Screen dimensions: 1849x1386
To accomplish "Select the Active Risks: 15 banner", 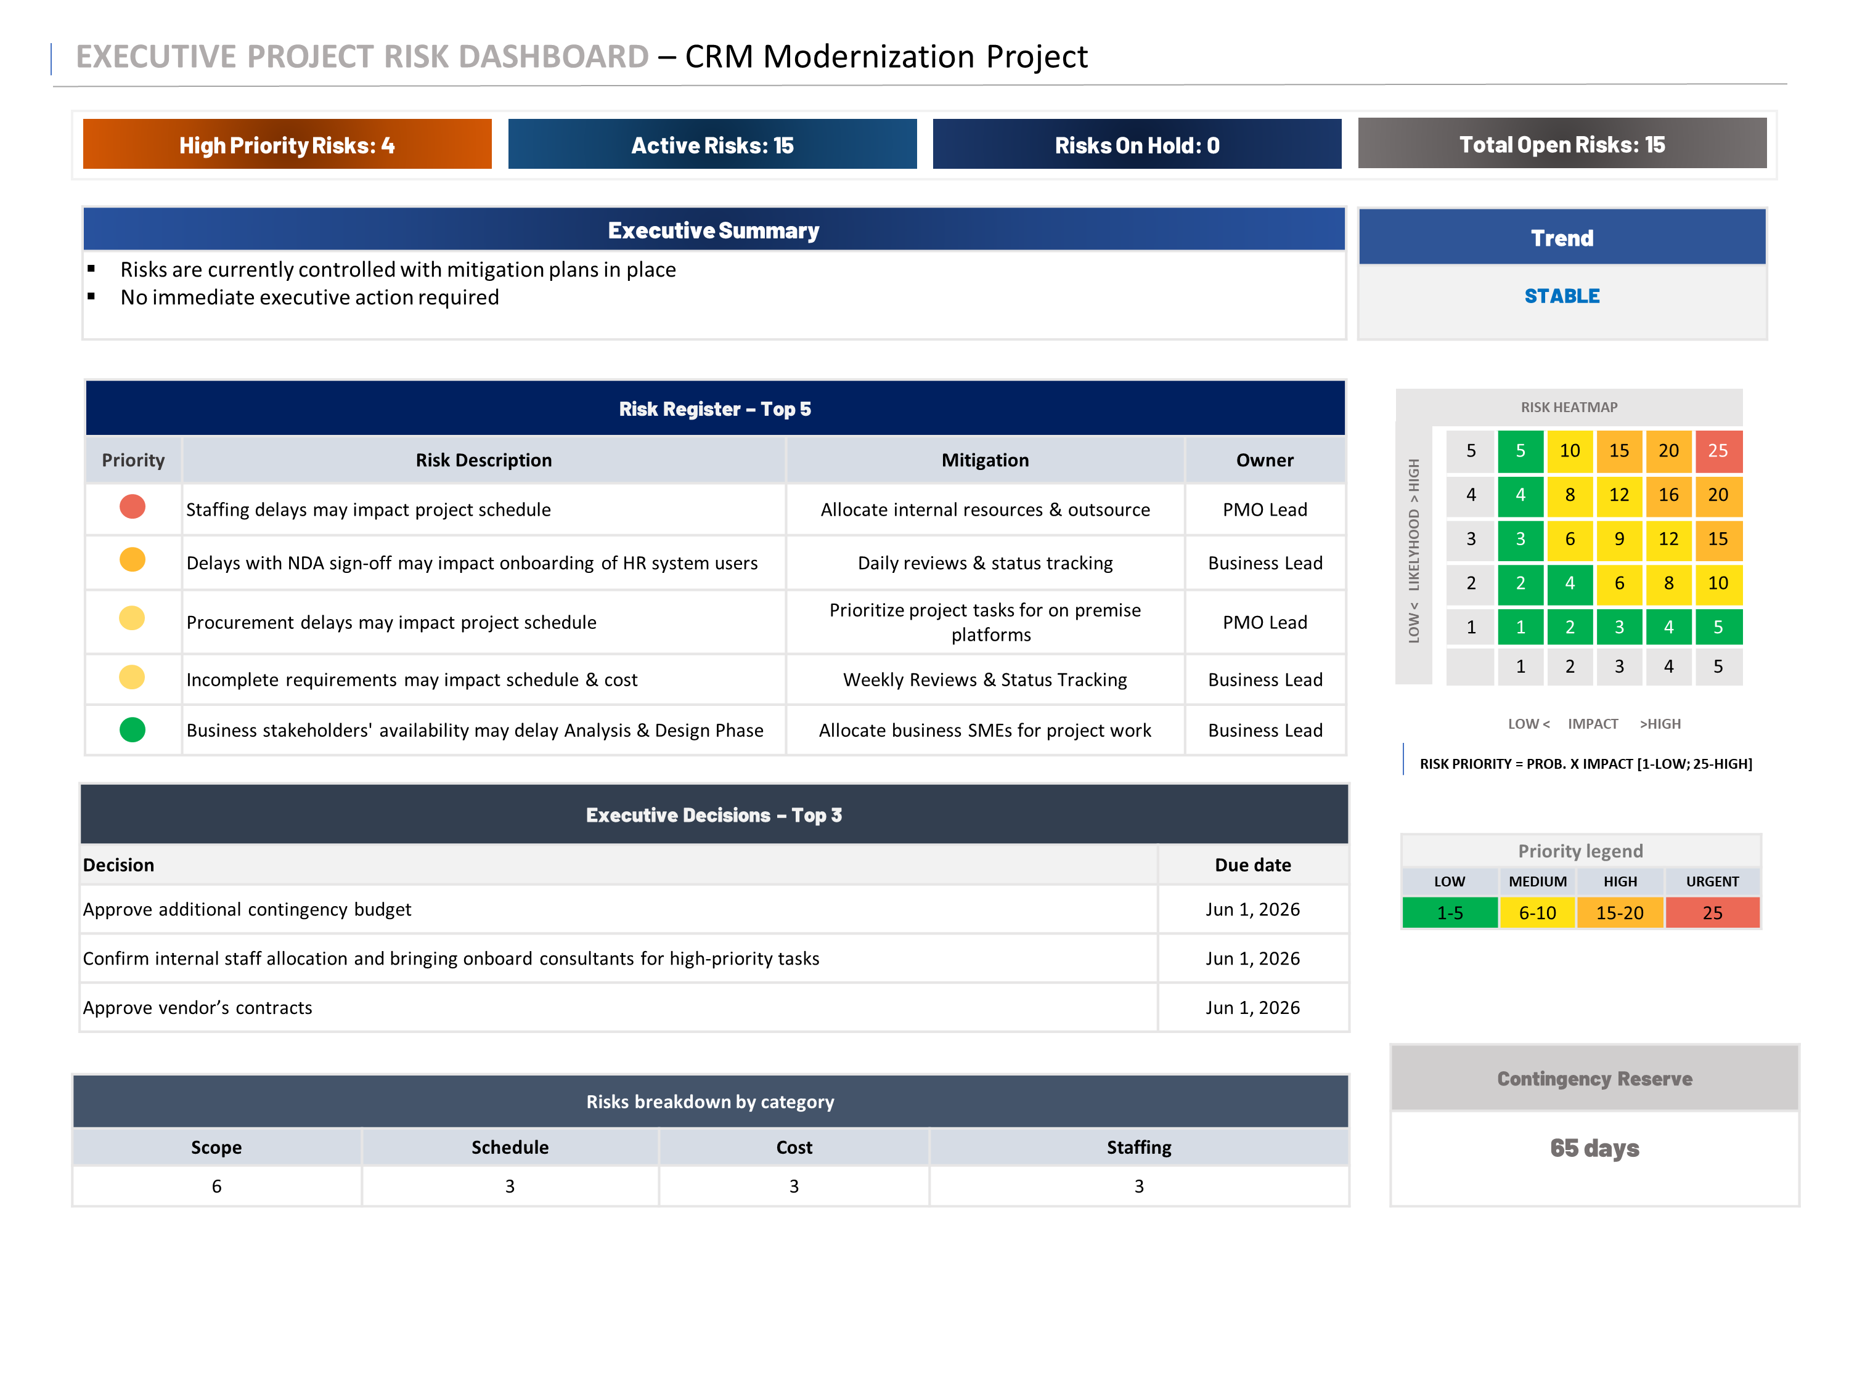I will [712, 144].
